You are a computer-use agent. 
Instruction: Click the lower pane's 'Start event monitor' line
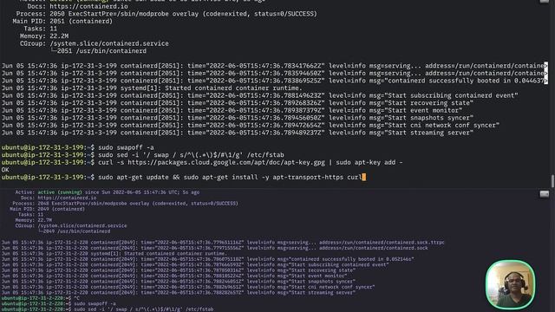pyautogui.click(x=174, y=276)
